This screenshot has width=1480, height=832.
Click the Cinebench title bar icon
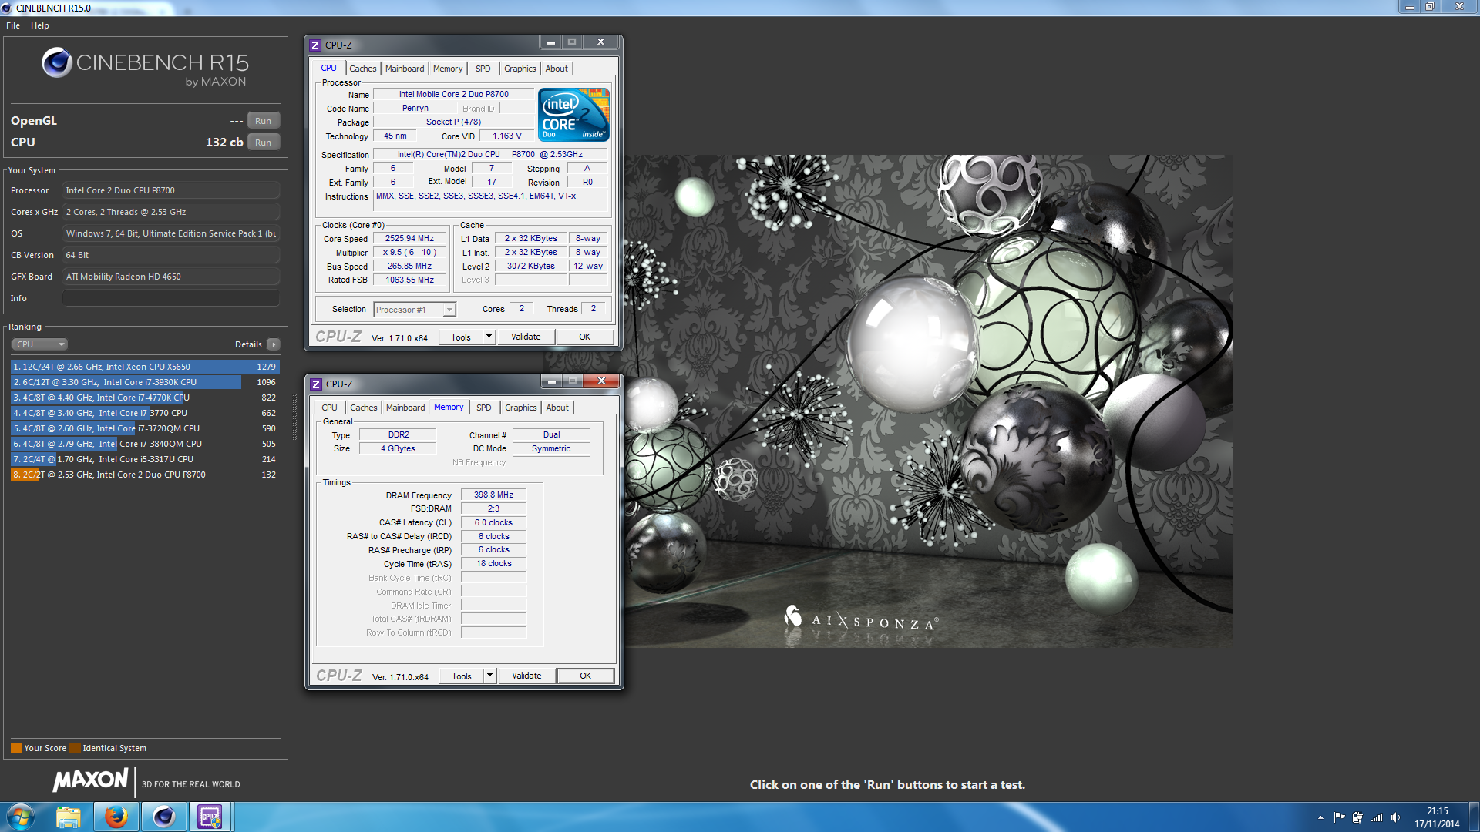[7, 8]
